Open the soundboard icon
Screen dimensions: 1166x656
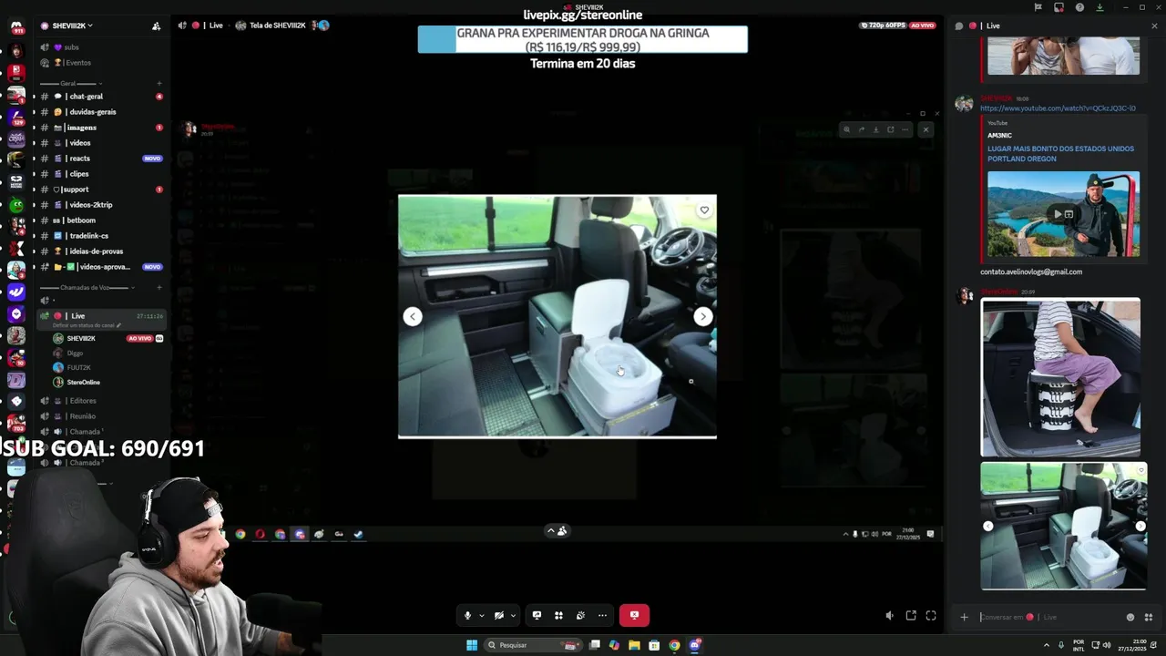(580, 615)
